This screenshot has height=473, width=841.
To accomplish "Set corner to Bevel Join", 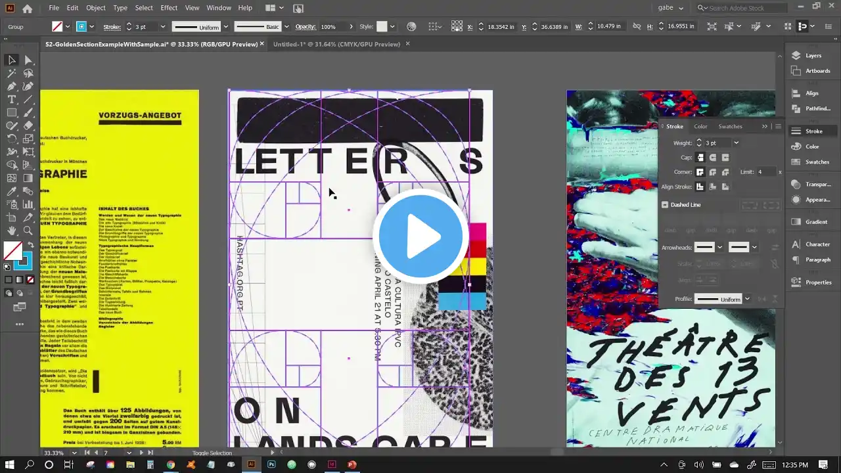I will click(x=725, y=172).
